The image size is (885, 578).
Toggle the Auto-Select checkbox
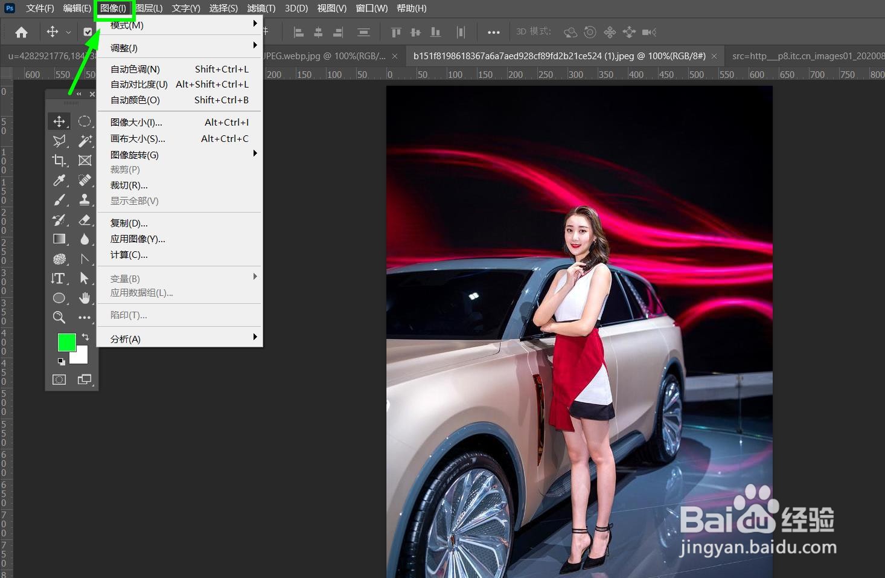(88, 32)
